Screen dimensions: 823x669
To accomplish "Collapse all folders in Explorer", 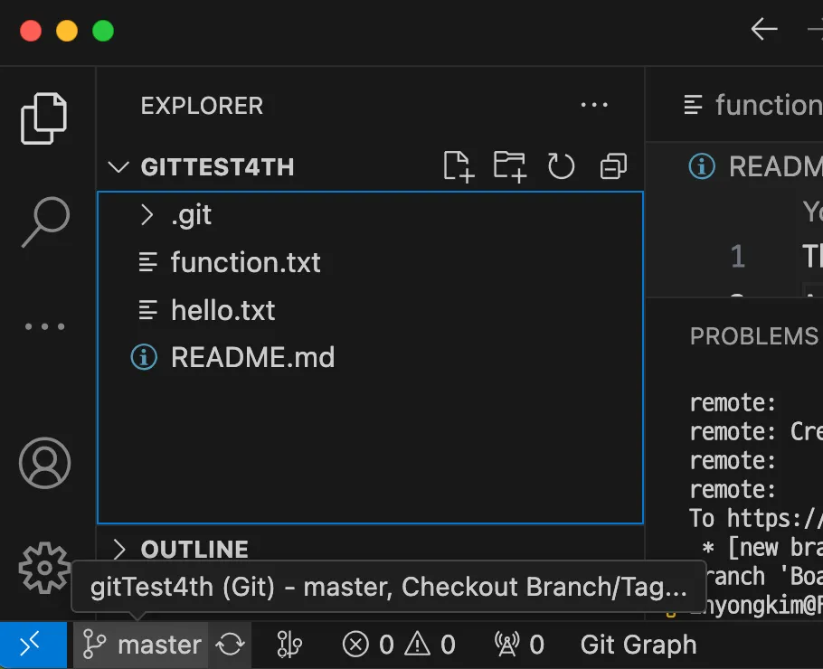I will tap(613, 166).
